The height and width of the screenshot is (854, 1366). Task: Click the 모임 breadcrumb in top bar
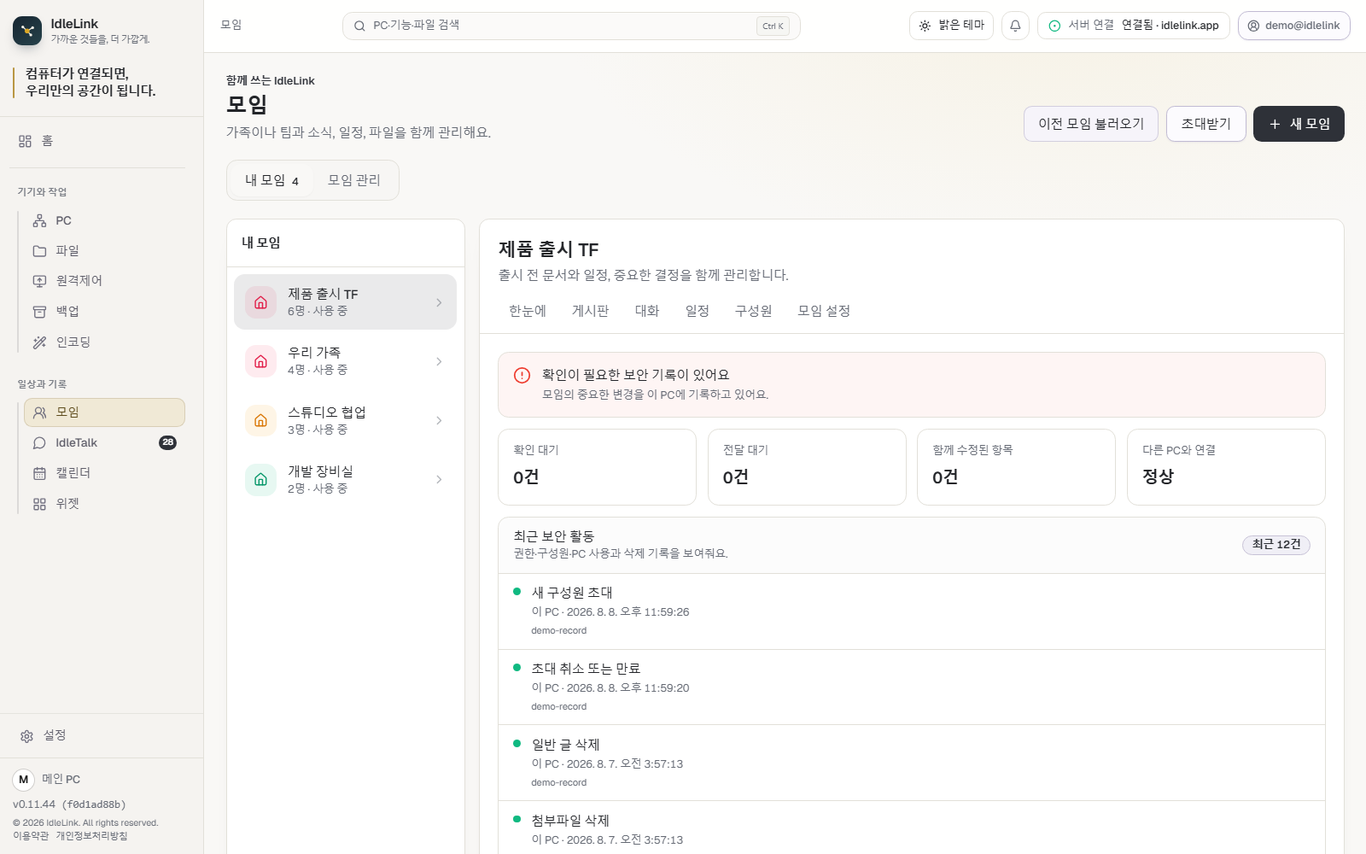click(231, 26)
